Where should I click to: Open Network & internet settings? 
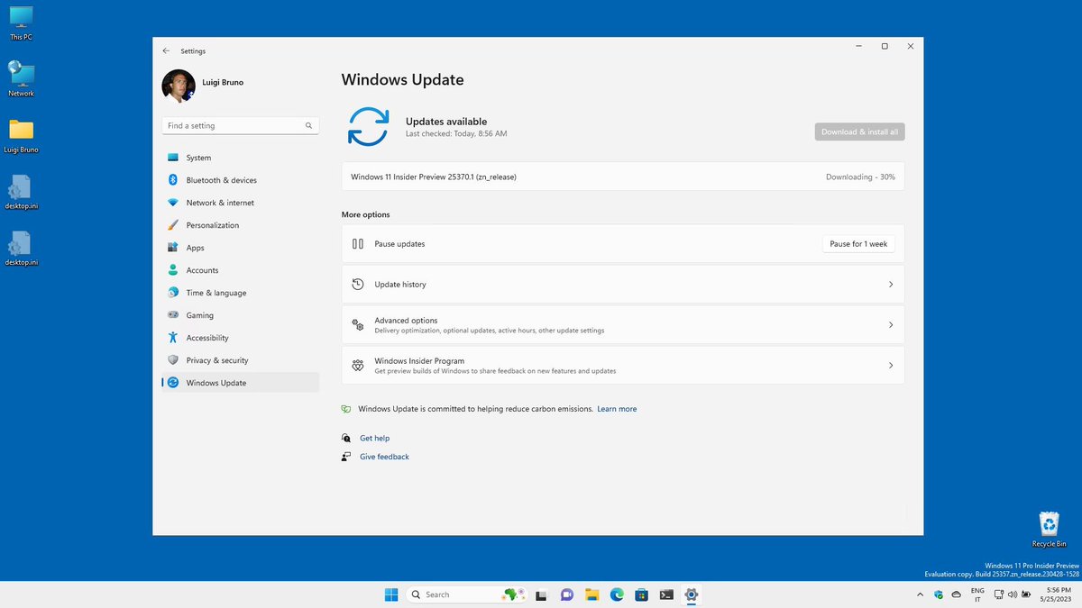(x=240, y=203)
